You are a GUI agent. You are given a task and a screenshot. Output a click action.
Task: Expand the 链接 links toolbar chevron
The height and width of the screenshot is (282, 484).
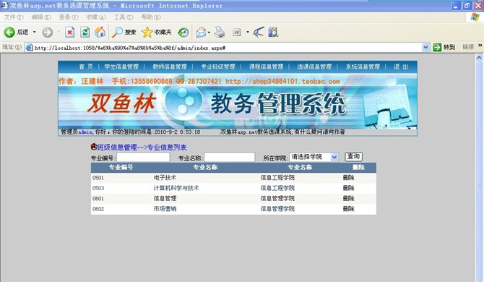tap(480, 46)
